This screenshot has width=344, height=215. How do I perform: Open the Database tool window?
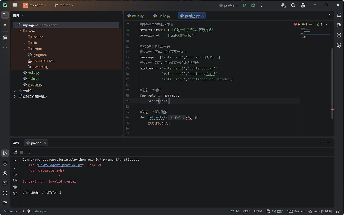click(339, 35)
